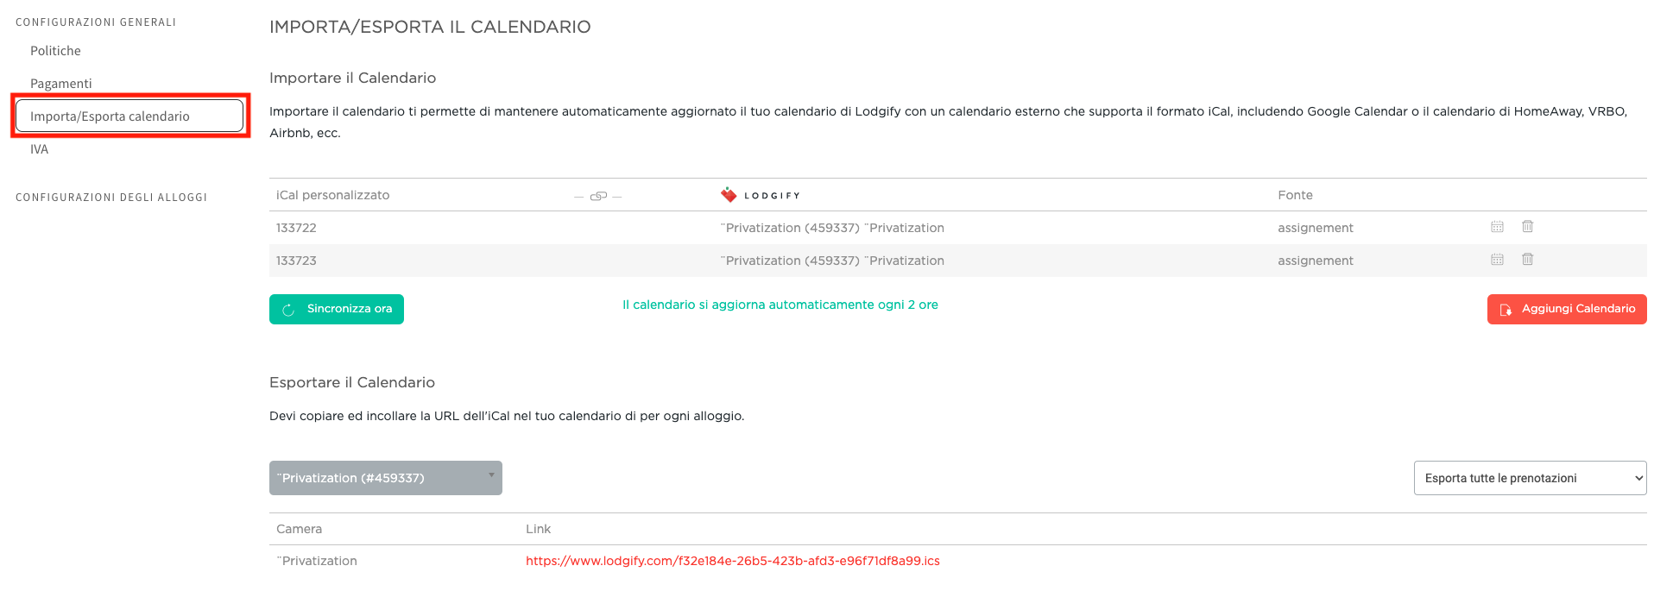The width and height of the screenshot is (1654, 616).
Task: Click cell 133722 in iCal column
Action: 296,228
